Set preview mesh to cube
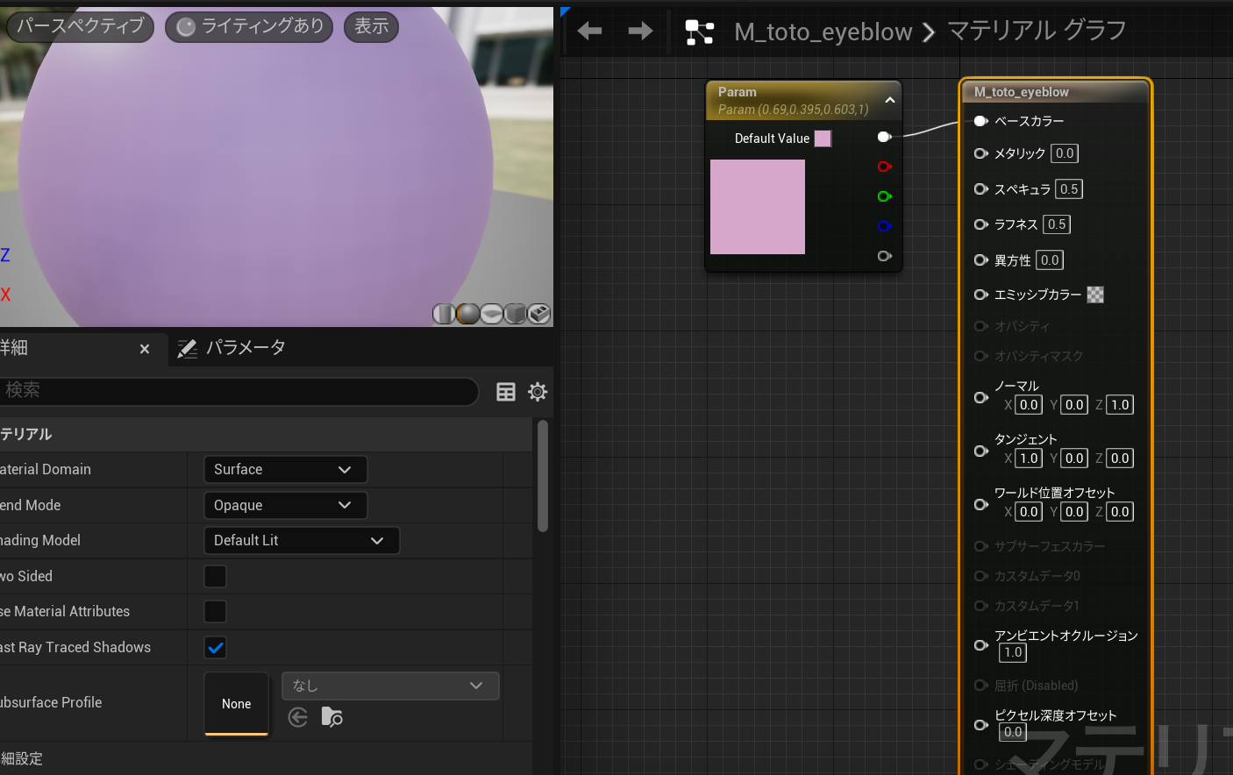This screenshot has height=775, width=1233. tap(515, 314)
